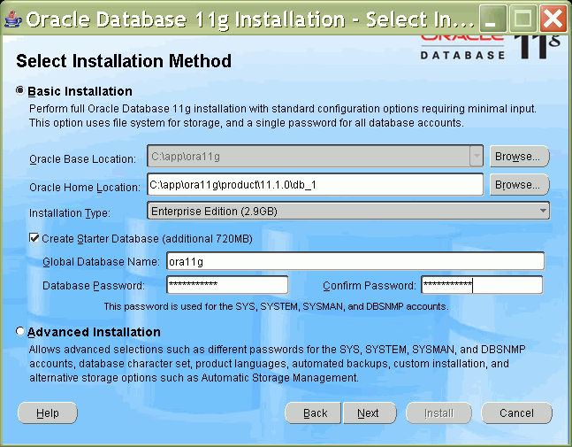The image size is (572, 447).
Task: Maximize the Oracle installer window
Action: tap(524, 18)
